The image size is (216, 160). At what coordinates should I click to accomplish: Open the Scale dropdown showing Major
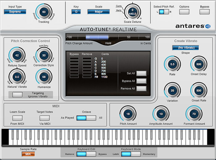coord(99,12)
